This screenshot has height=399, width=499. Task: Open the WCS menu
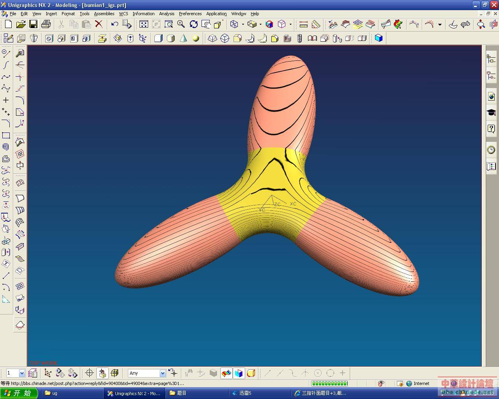[124, 14]
